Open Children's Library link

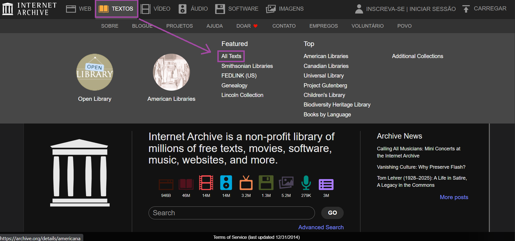point(324,95)
